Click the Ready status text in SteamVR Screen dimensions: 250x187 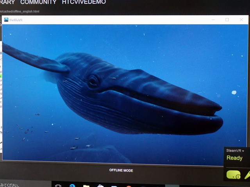[x=234, y=158]
